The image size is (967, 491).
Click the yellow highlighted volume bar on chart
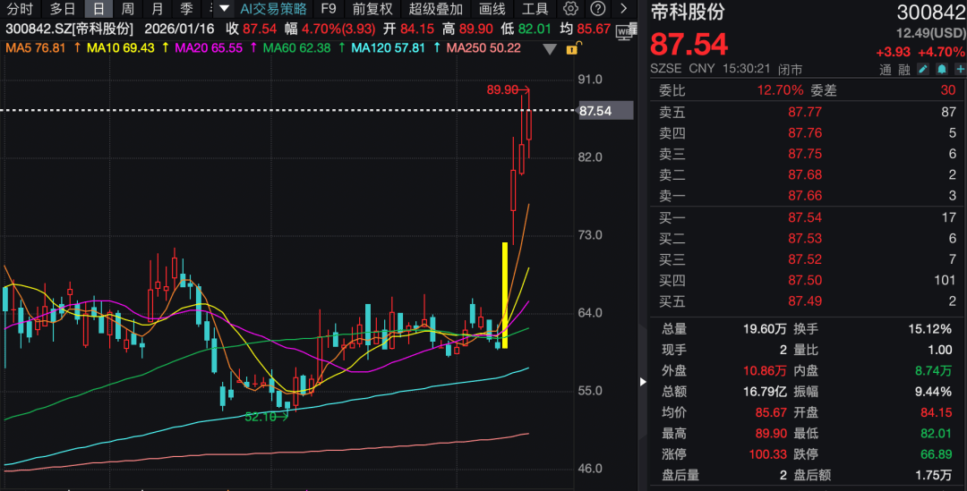click(505, 294)
